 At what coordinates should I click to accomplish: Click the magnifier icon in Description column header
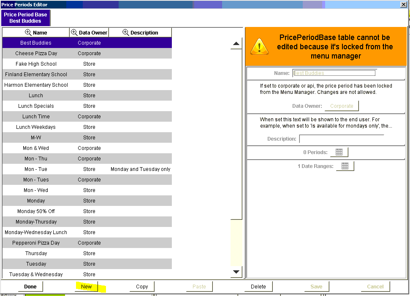coord(125,32)
